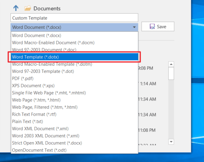The width and height of the screenshot is (204, 162).
Task: Click the file list scroll down arrow
Action: pyautogui.click(x=171, y=142)
